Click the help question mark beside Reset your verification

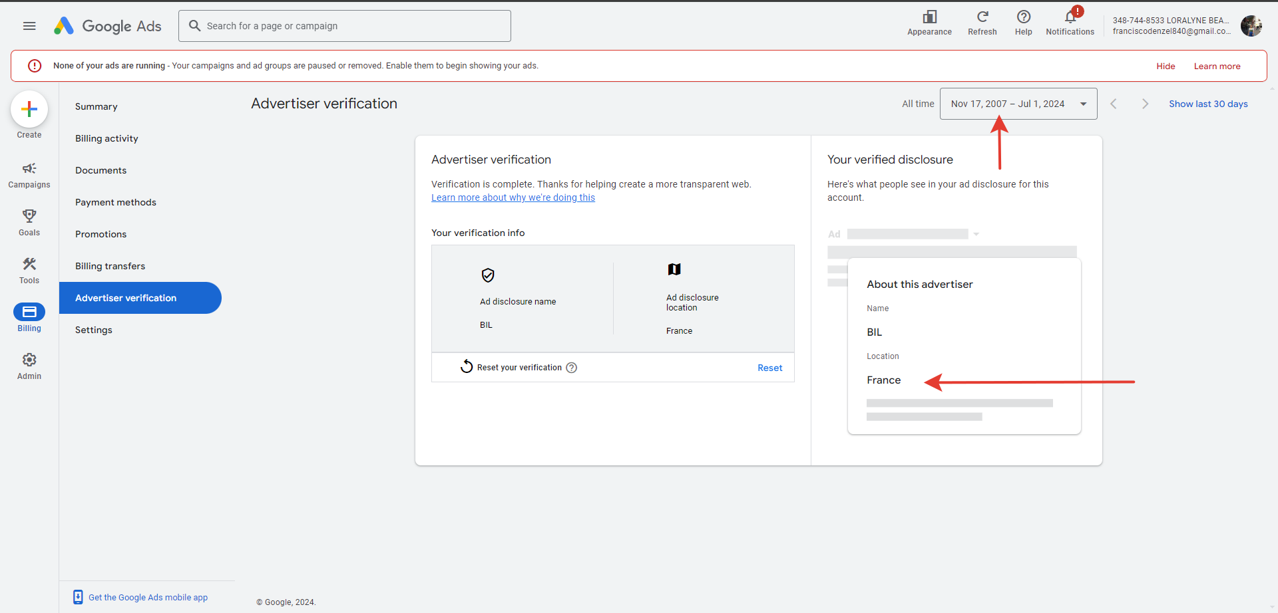tap(572, 368)
